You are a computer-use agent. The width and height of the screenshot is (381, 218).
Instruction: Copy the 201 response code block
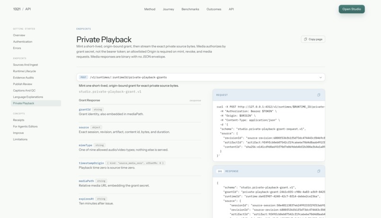coord(319,171)
